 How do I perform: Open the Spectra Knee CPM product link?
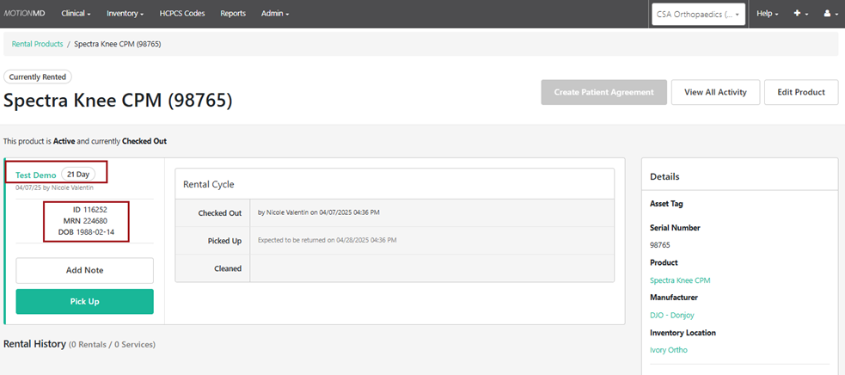tap(680, 280)
